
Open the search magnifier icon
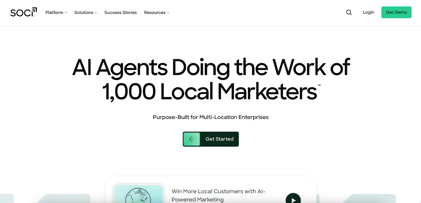click(349, 12)
